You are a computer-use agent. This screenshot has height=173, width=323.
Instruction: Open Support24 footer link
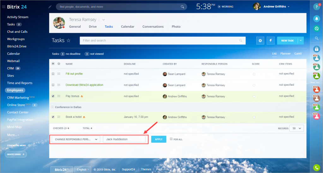pos(128,170)
